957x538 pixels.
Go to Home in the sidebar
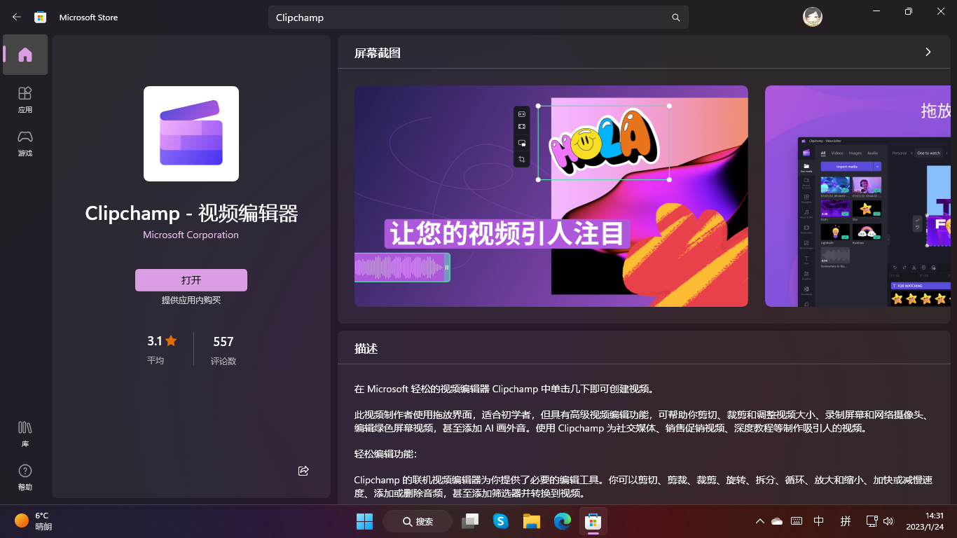pos(25,55)
